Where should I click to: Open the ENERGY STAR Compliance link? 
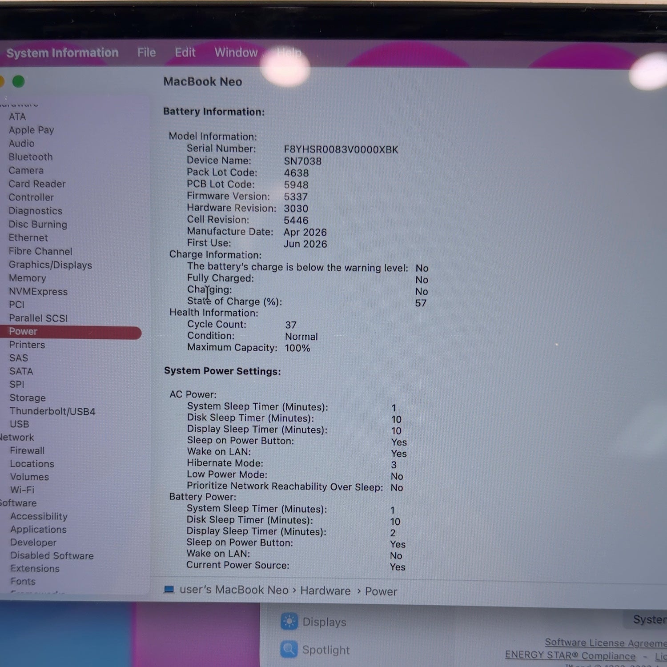(571, 655)
